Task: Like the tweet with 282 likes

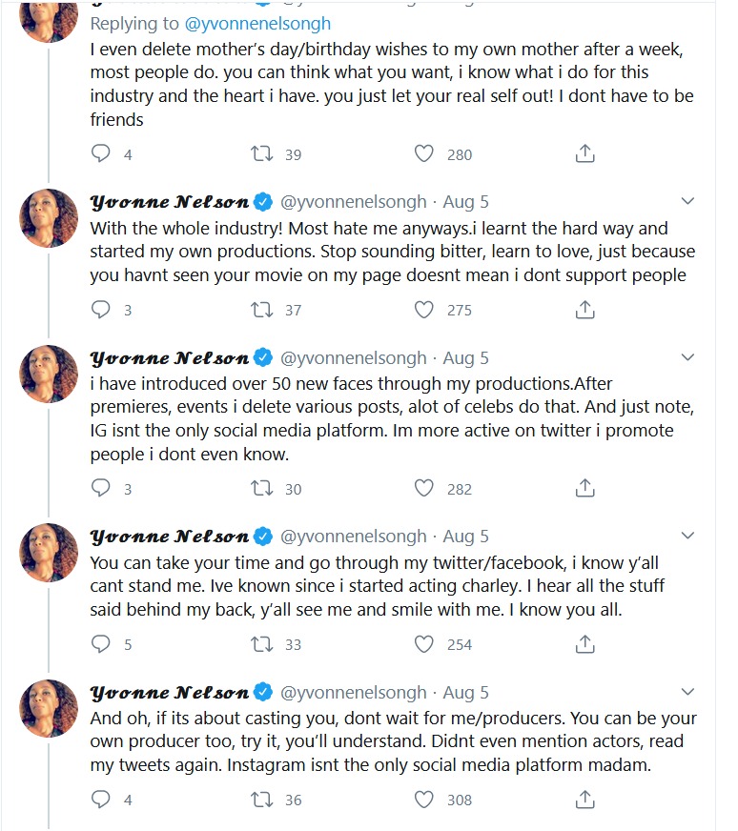Action: (x=423, y=488)
